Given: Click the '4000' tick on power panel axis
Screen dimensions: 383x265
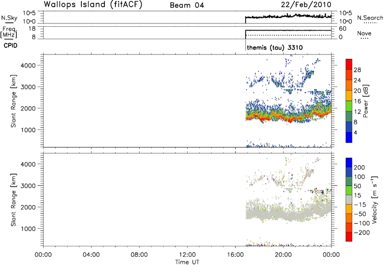Looking at the screenshot, I should [x=28, y=66].
